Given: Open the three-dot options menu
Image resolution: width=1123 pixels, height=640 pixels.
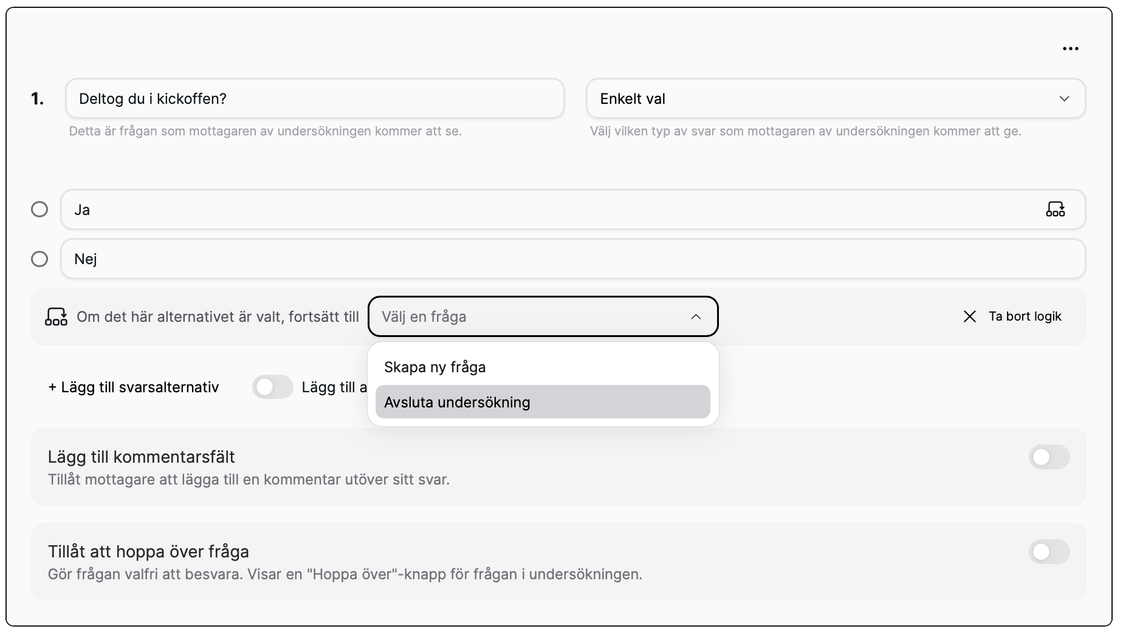Looking at the screenshot, I should pos(1070,48).
